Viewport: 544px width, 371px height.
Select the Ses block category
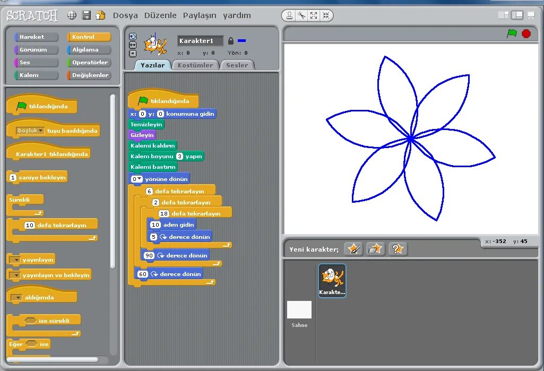click(x=36, y=63)
